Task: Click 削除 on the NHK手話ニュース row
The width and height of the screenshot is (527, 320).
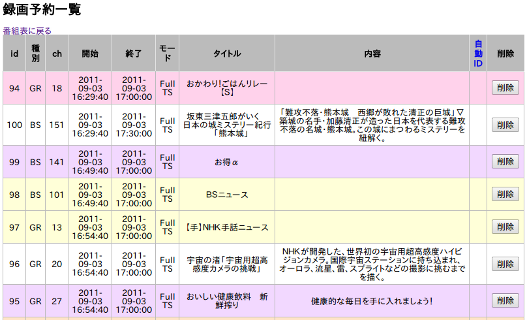Action: 505,227
